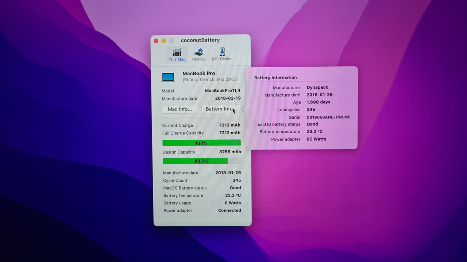This screenshot has width=467, height=262.
Task: Select the Loadcycles label in popover
Action: click(289, 110)
